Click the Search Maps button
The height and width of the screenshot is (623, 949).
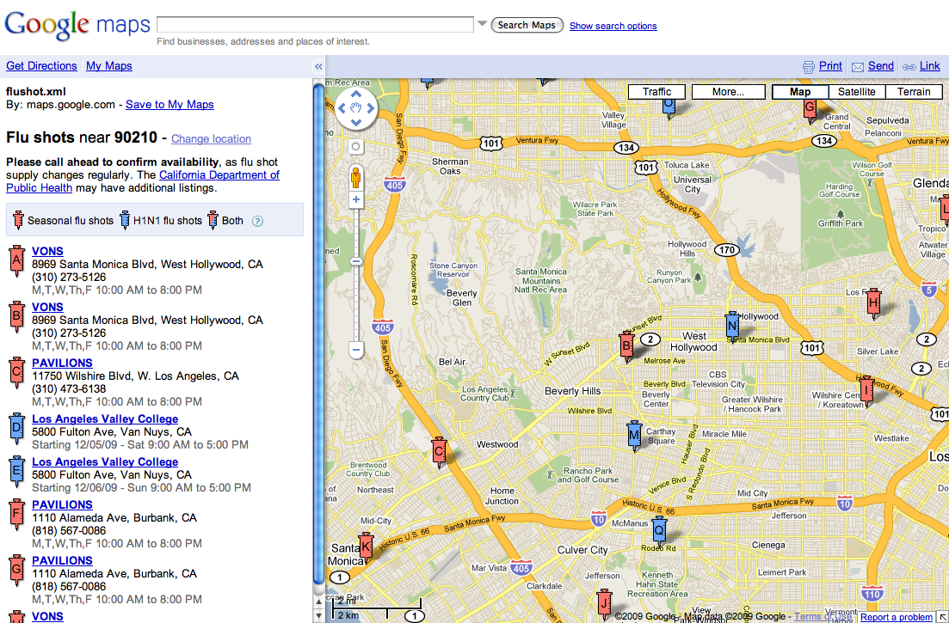(527, 25)
